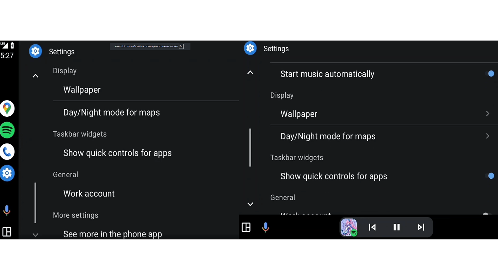The height and width of the screenshot is (280, 498).
Task: Open the taskbar dashboard layout icon
Action: tap(246, 227)
